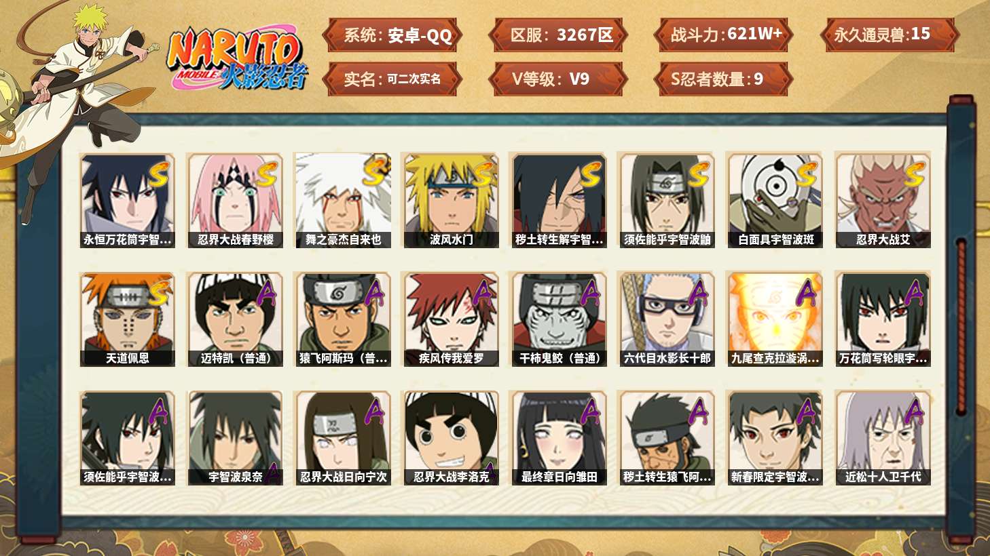Select the 忍界大战艾 portrait

(x=883, y=200)
